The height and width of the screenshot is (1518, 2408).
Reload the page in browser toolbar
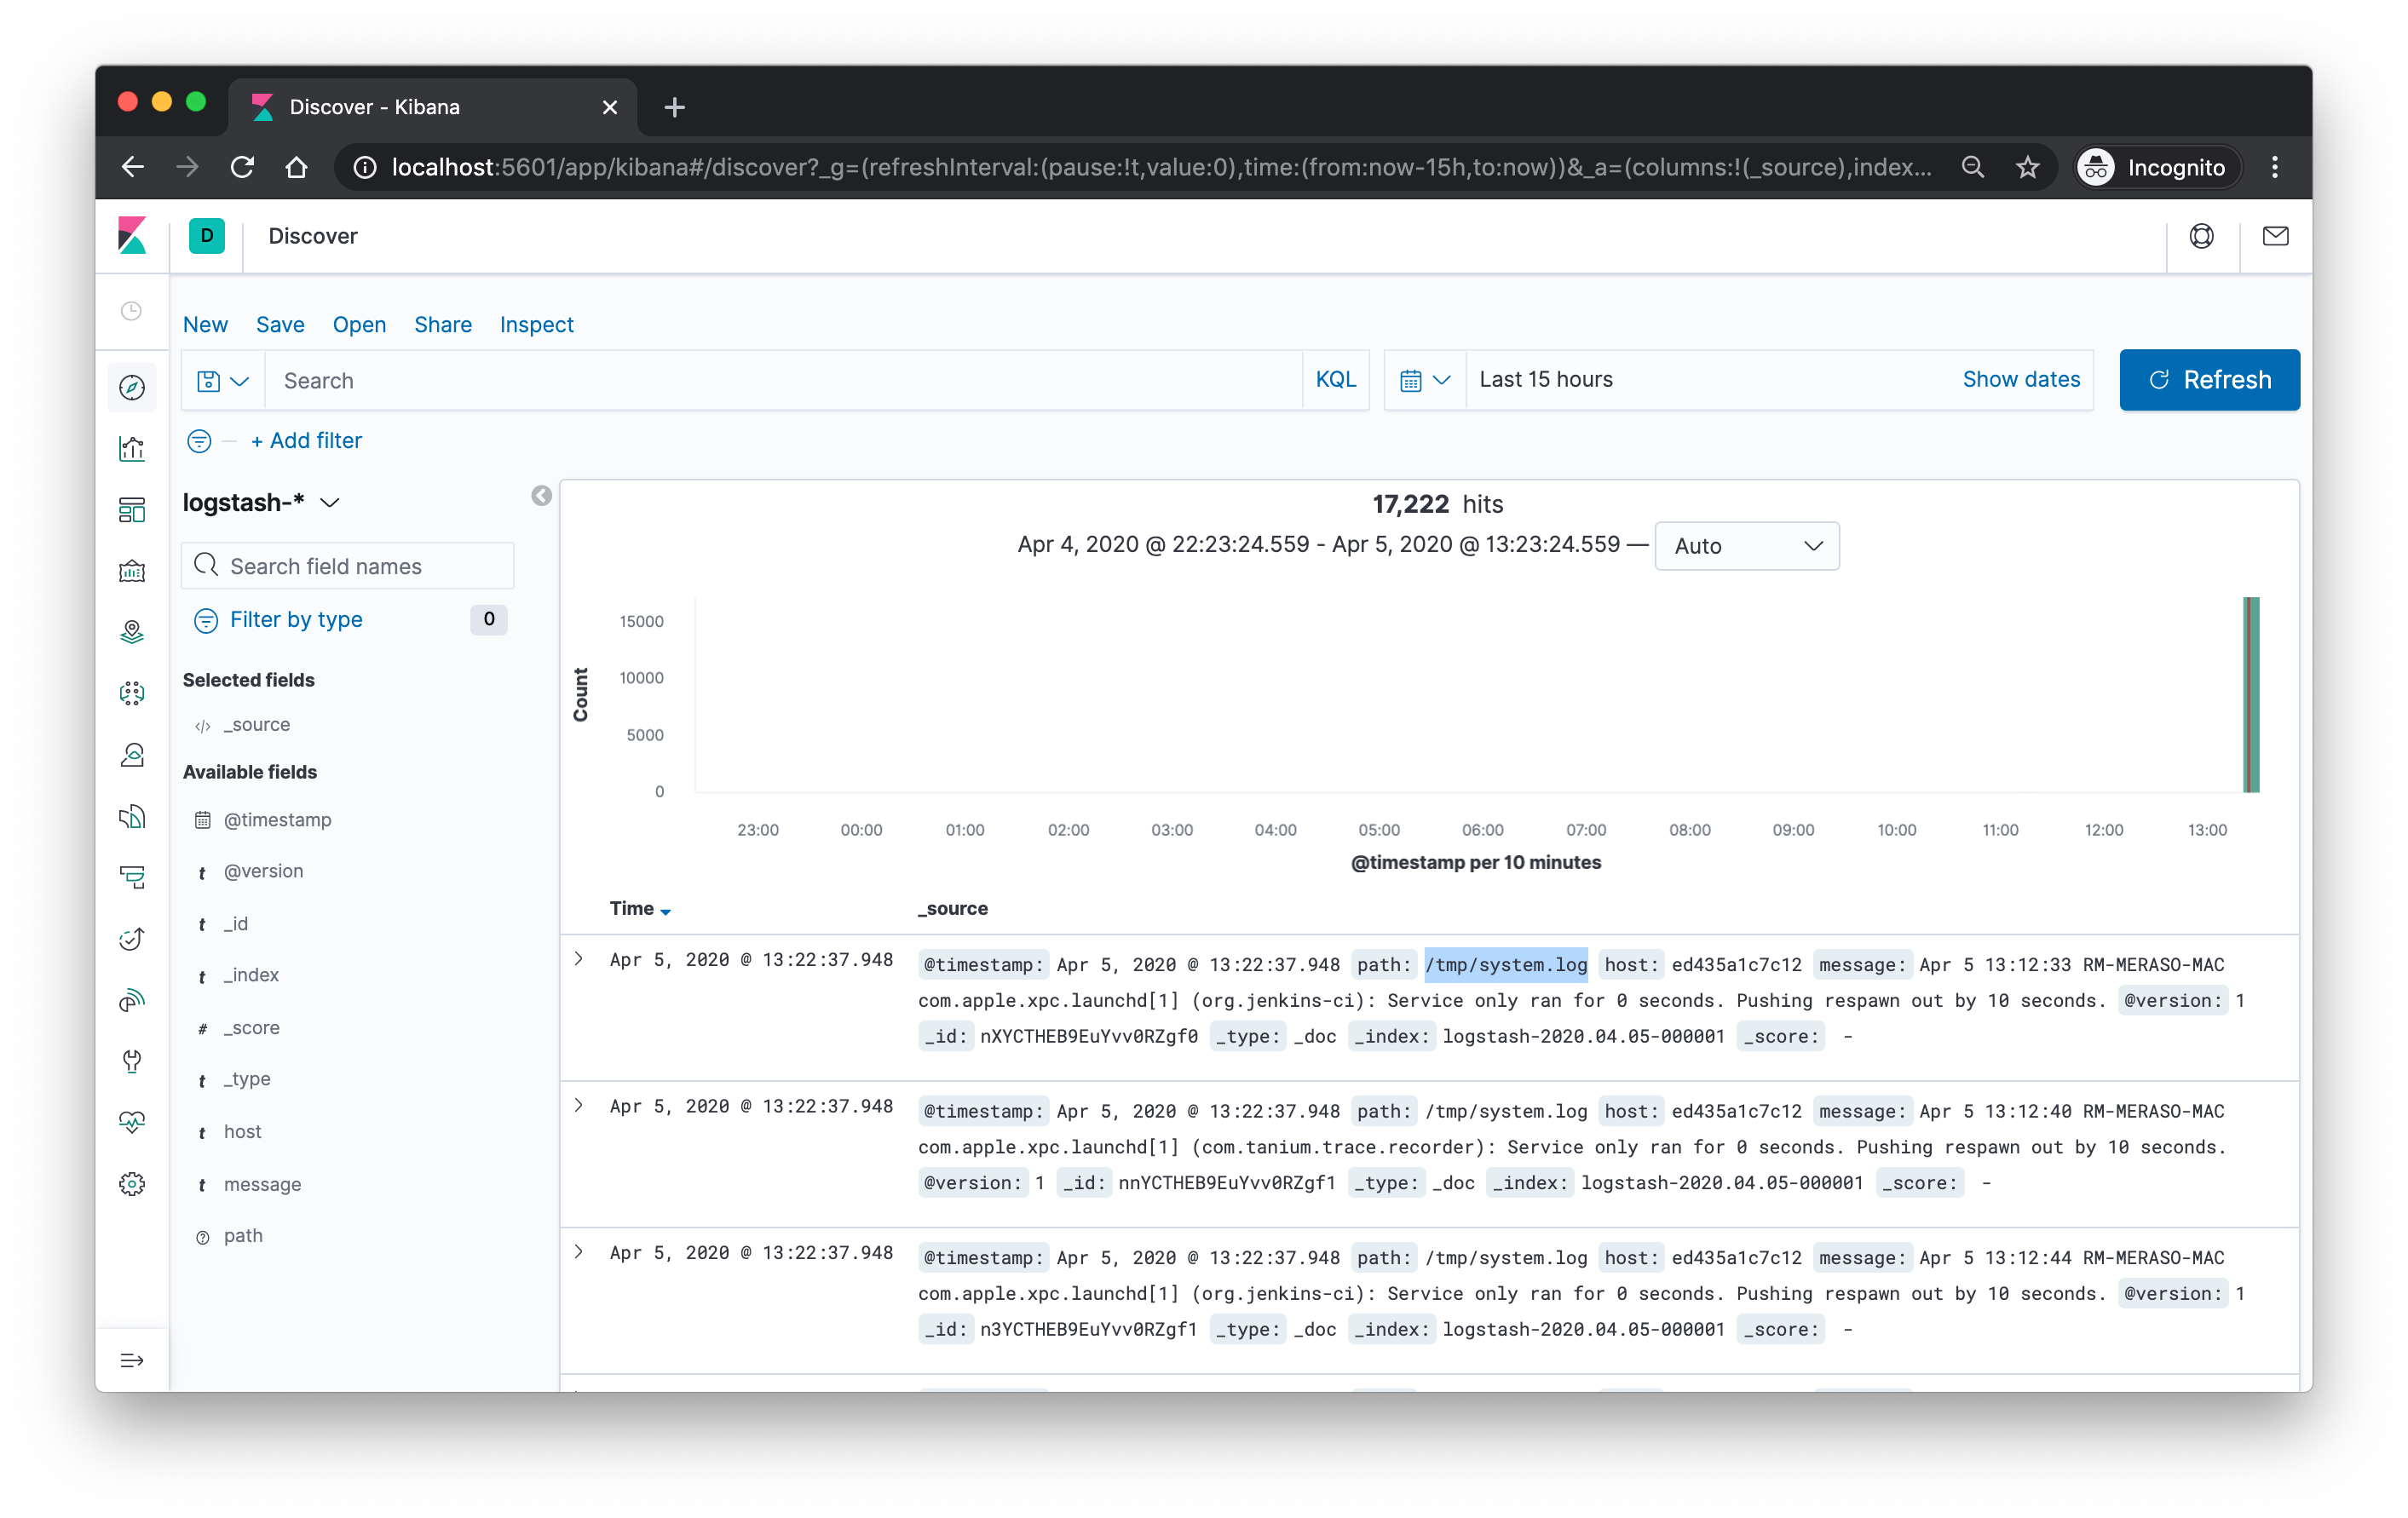(x=242, y=167)
